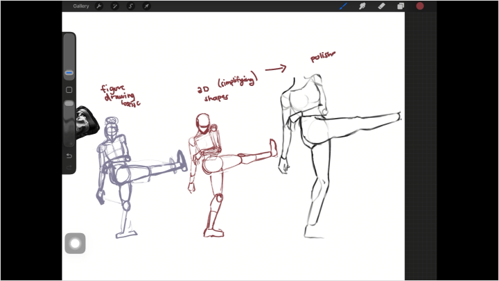This screenshot has width=499, height=281.
Task: Open the Layers panel
Action: (401, 6)
